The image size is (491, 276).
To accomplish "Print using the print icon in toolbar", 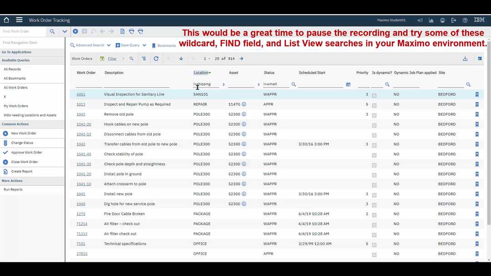I will click(x=132, y=31).
